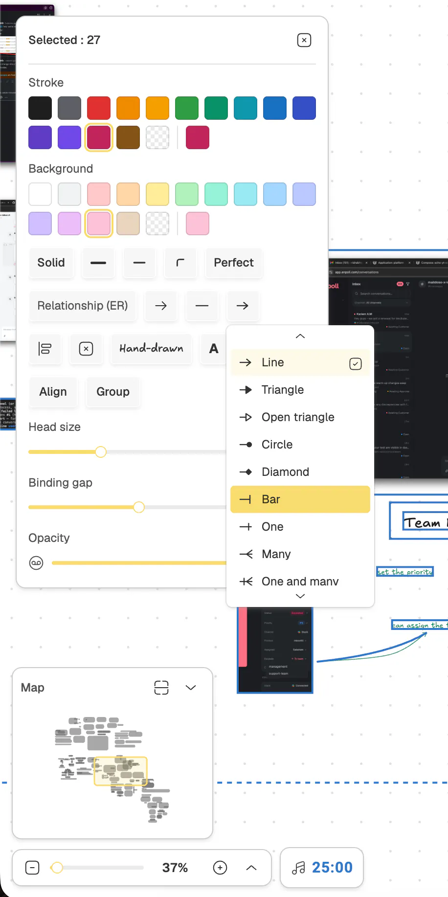The image size is (448, 897).
Task: Open the custom background color picker
Action: (198, 224)
